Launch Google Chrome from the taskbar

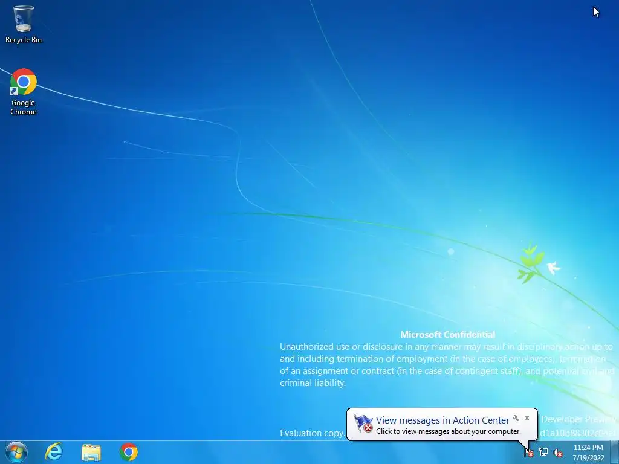tap(129, 452)
